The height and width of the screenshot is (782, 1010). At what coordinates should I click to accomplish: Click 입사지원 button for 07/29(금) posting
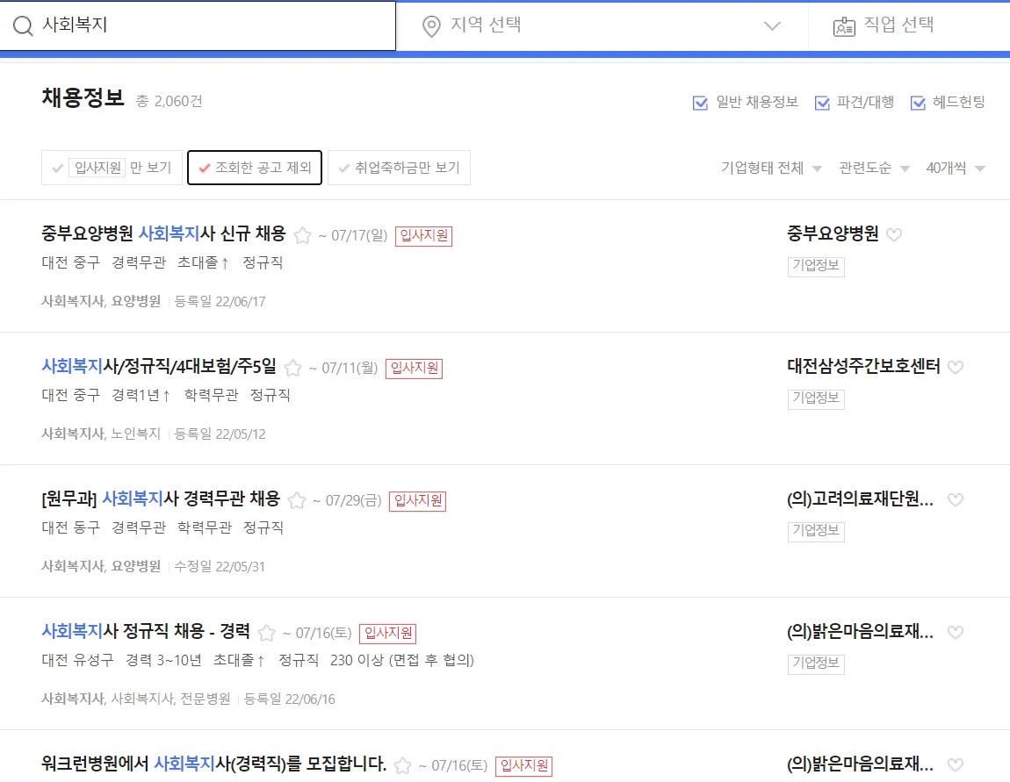tap(417, 501)
